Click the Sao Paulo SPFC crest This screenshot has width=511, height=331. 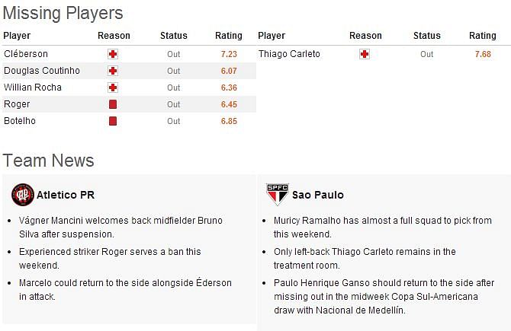[278, 195]
